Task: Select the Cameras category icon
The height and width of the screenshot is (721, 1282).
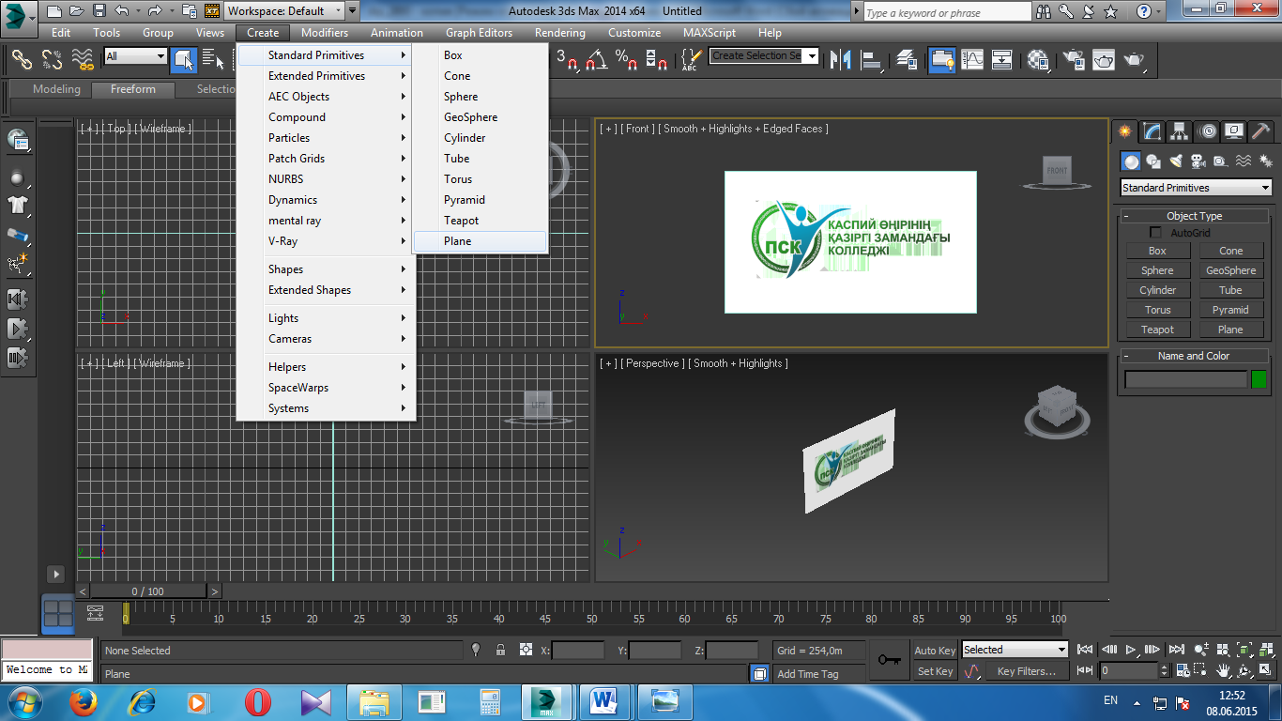Action: point(1198,161)
